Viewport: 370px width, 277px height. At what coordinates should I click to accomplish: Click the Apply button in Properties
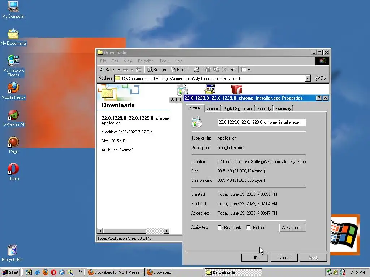[x=313, y=258]
